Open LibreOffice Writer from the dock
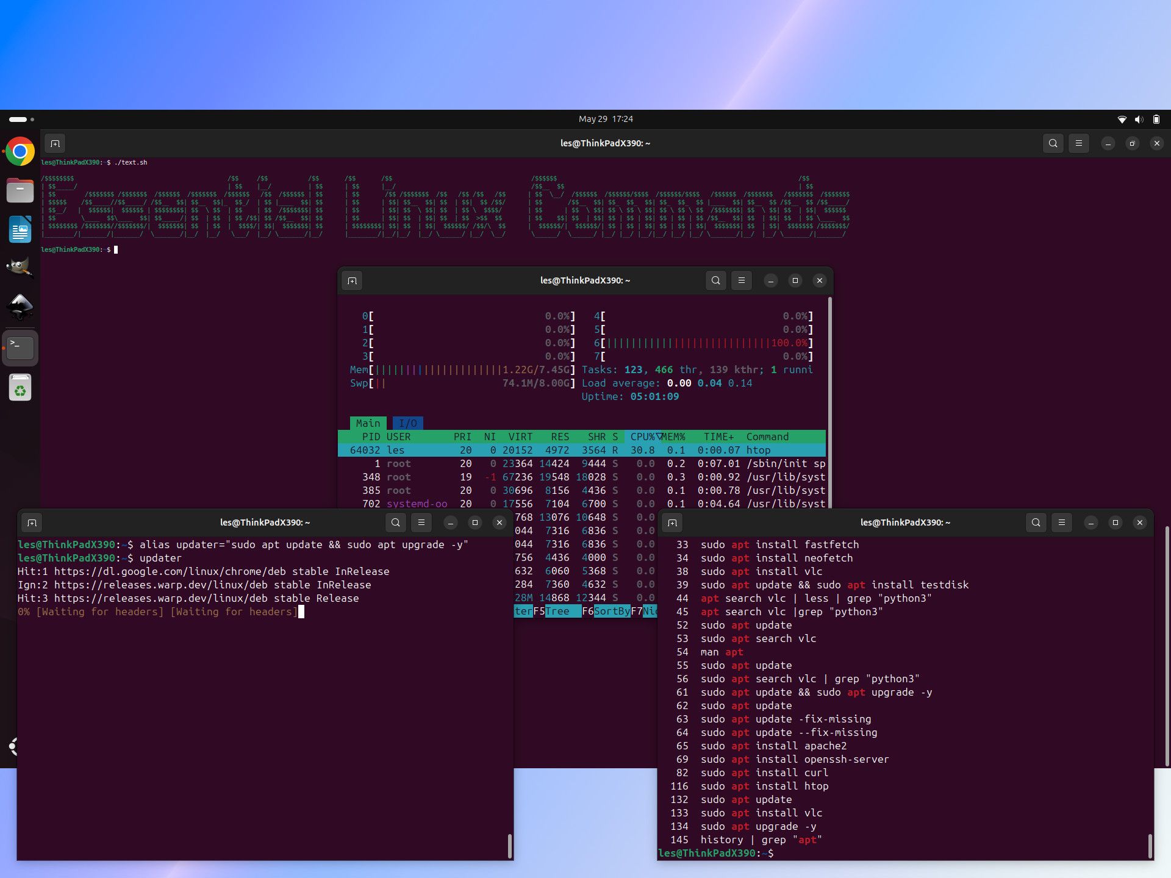Screen dimensions: 1171x878 coord(19,229)
